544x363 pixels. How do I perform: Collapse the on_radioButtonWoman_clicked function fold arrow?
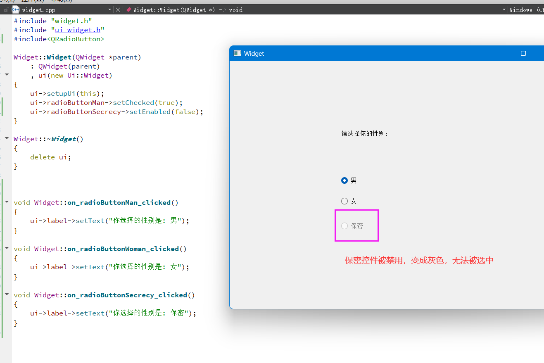pos(7,248)
